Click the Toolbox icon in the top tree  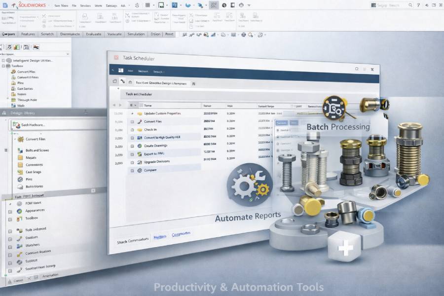8,66
